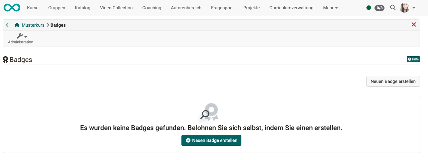This screenshot has height=160, width=428.
Task: Click the grey Neuen Badge erstellen button
Action: point(393,81)
